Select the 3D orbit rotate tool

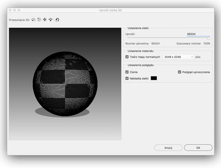pos(33,20)
